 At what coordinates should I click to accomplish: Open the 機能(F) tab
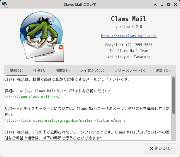pos(63,70)
